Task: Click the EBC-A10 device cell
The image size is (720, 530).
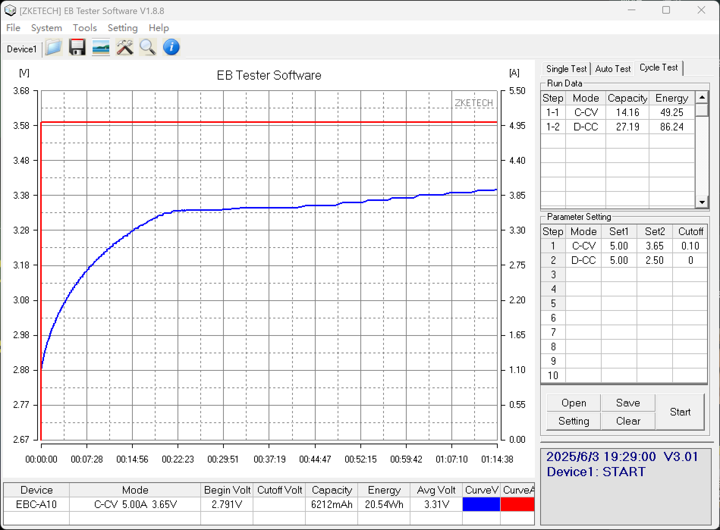Action: click(x=36, y=505)
